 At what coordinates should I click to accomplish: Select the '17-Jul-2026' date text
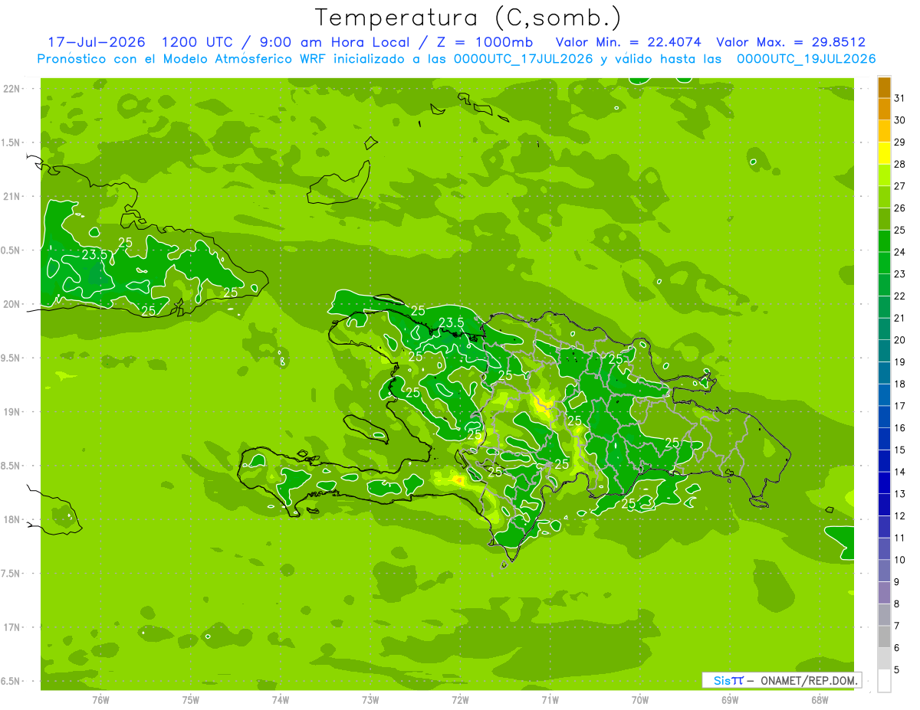[x=97, y=42]
